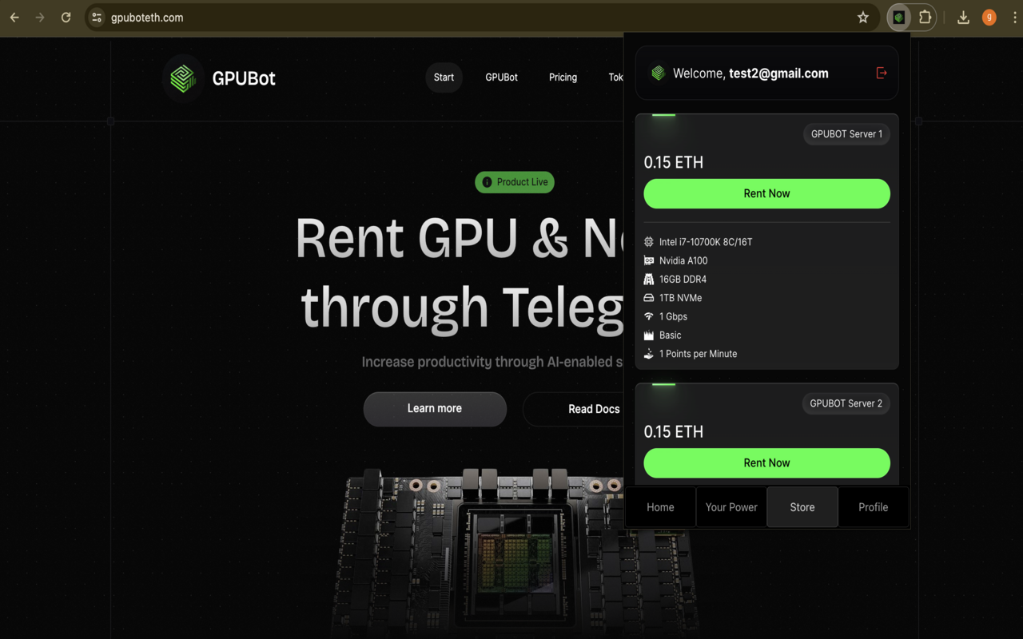Open the Home tab in extension popup

[660, 507]
